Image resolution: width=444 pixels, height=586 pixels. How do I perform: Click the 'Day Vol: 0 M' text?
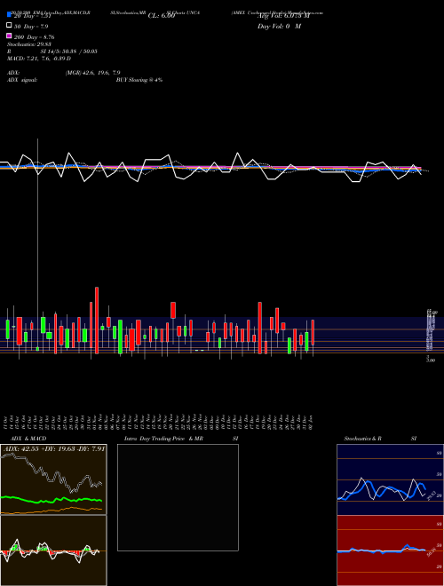pos(279,27)
